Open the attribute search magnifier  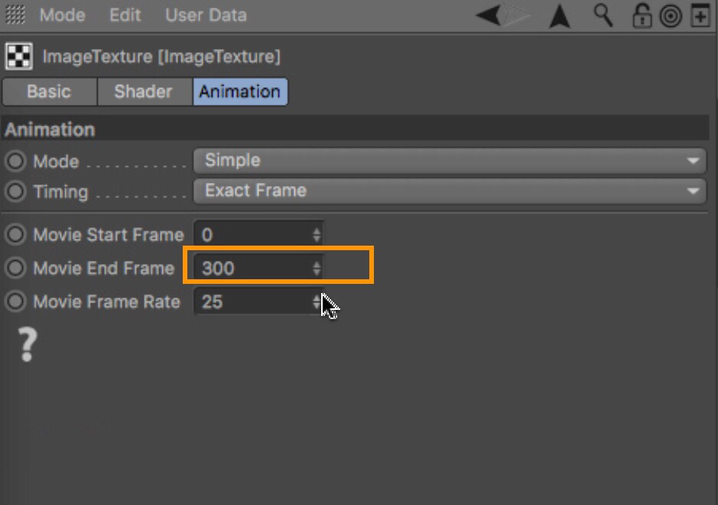tap(603, 15)
